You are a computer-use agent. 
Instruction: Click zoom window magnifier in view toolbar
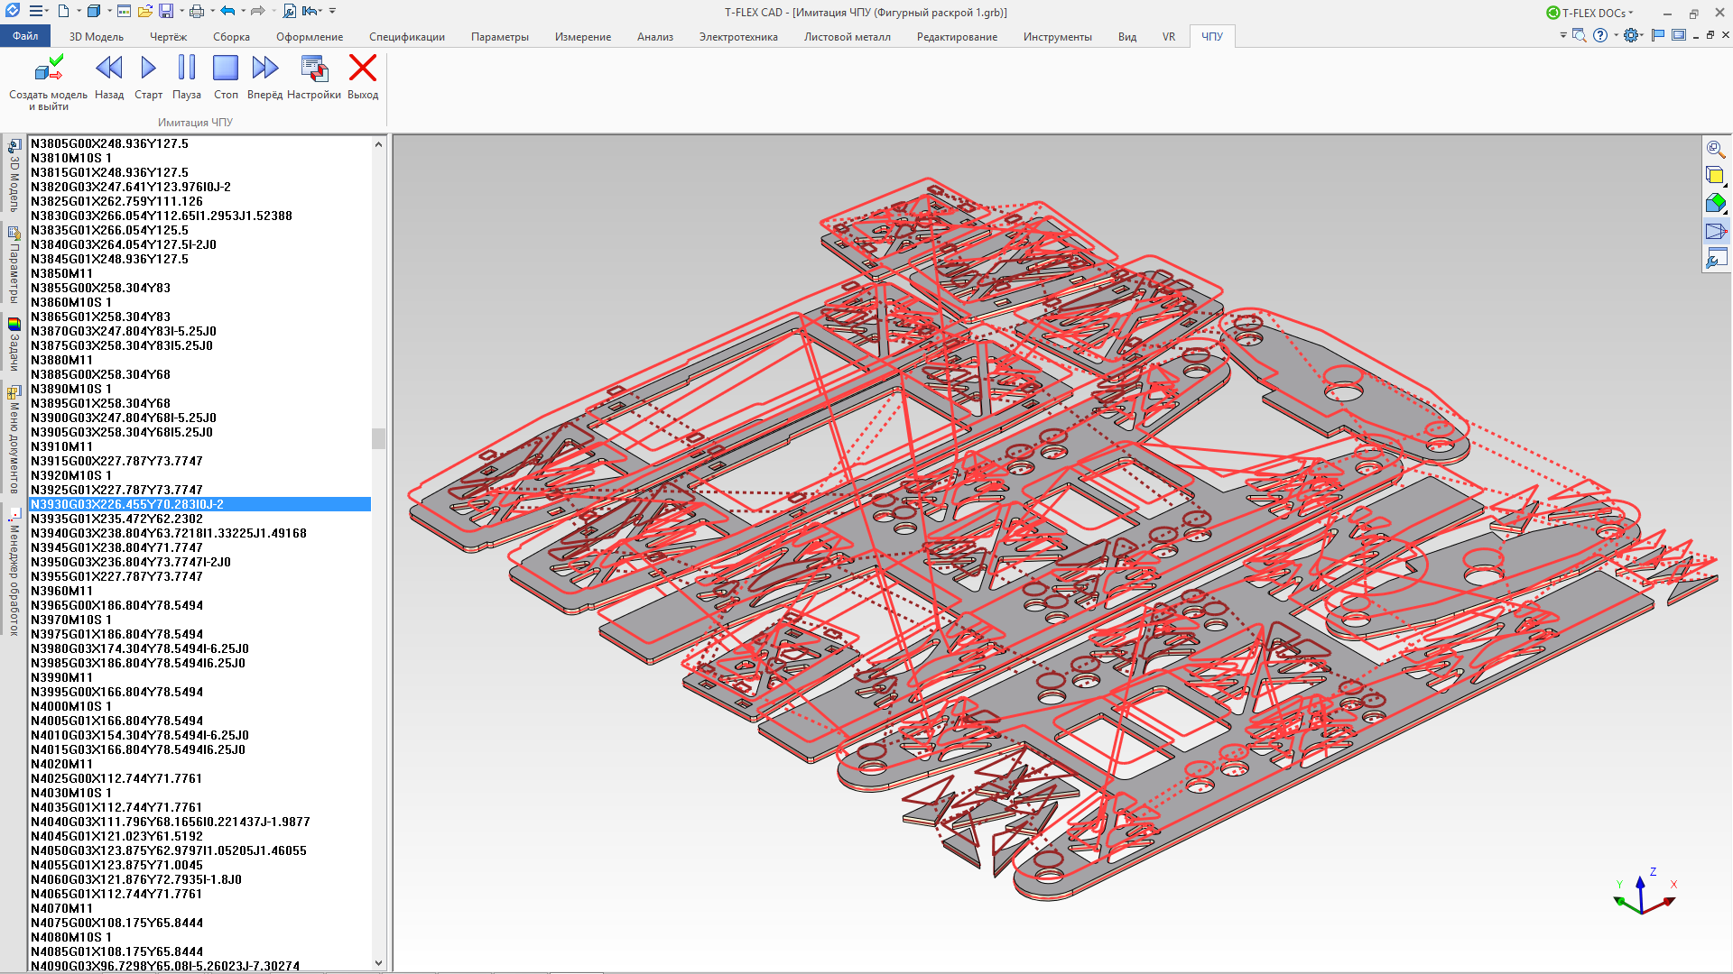click(x=1716, y=150)
